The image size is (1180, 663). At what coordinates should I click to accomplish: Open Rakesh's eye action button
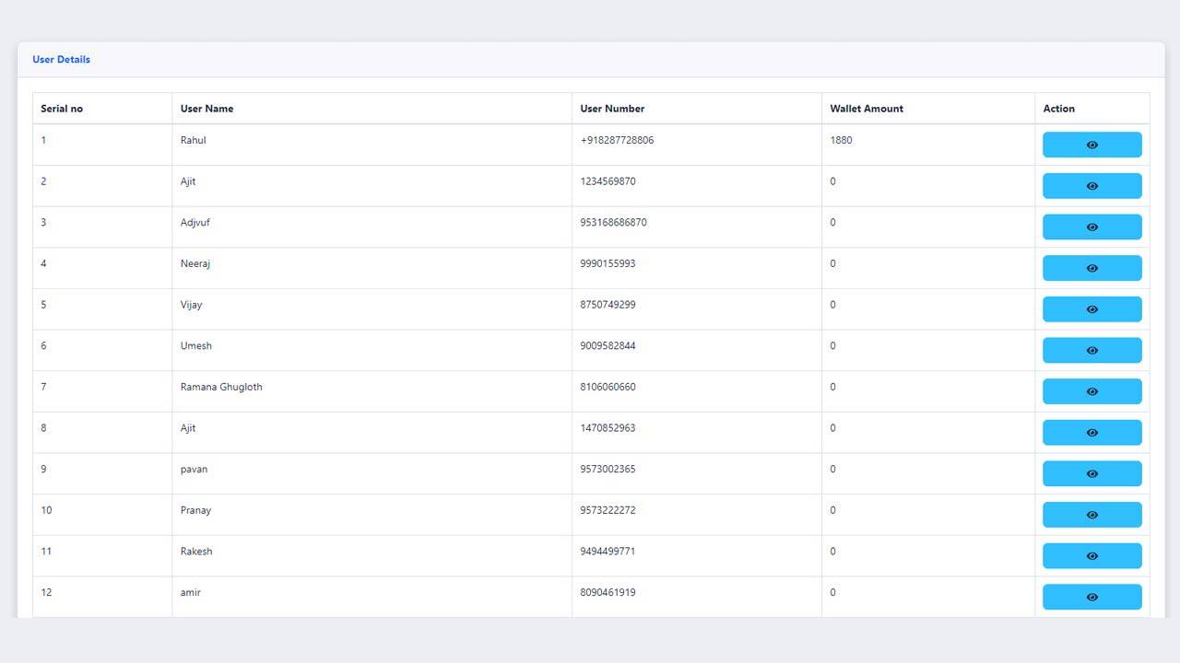[x=1091, y=556]
